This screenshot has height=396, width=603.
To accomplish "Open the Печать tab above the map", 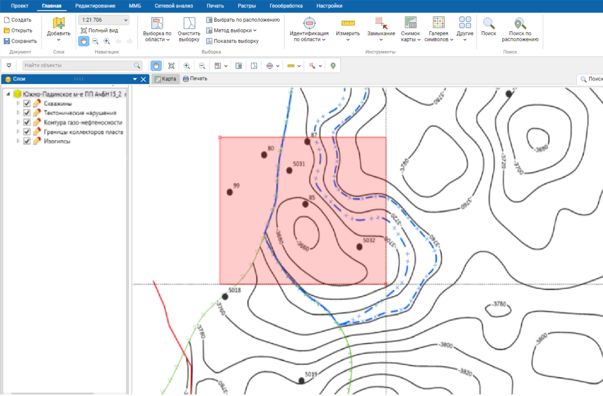I will 195,79.
